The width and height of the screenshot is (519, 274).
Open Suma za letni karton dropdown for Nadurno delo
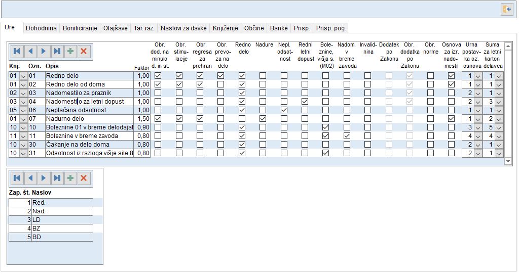click(x=499, y=119)
